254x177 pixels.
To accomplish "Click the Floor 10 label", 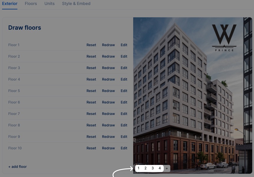I will click(15, 148).
